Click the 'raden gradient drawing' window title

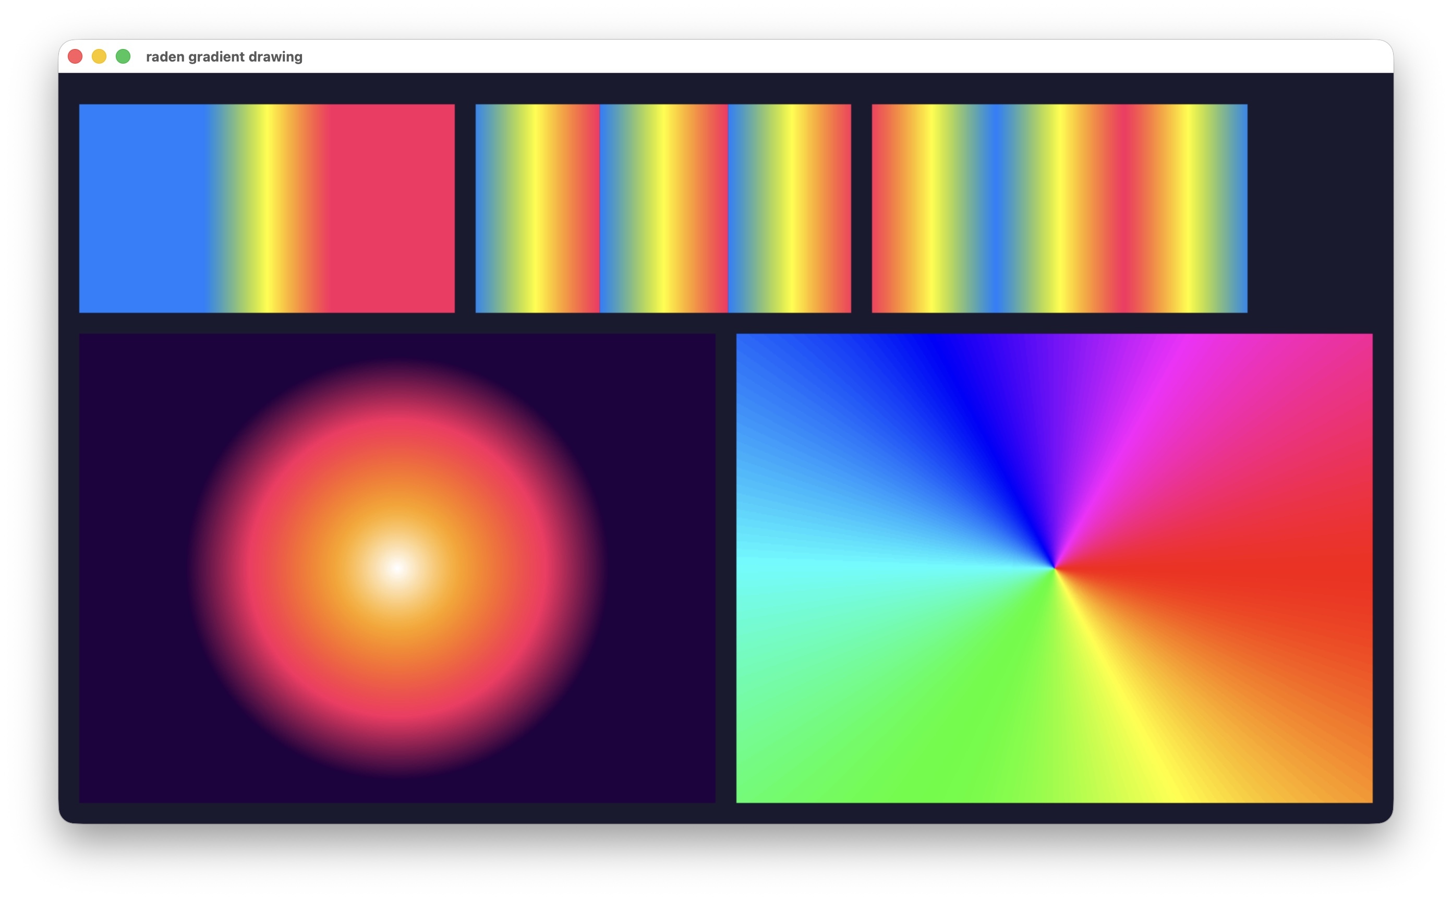(x=224, y=57)
